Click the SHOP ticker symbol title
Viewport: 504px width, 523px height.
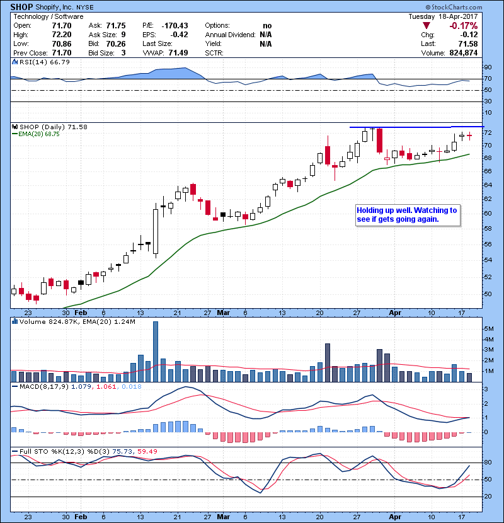click(x=21, y=7)
